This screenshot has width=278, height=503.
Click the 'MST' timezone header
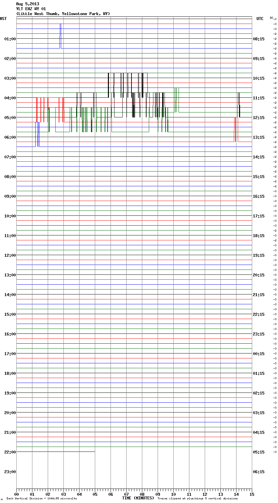click(3, 19)
